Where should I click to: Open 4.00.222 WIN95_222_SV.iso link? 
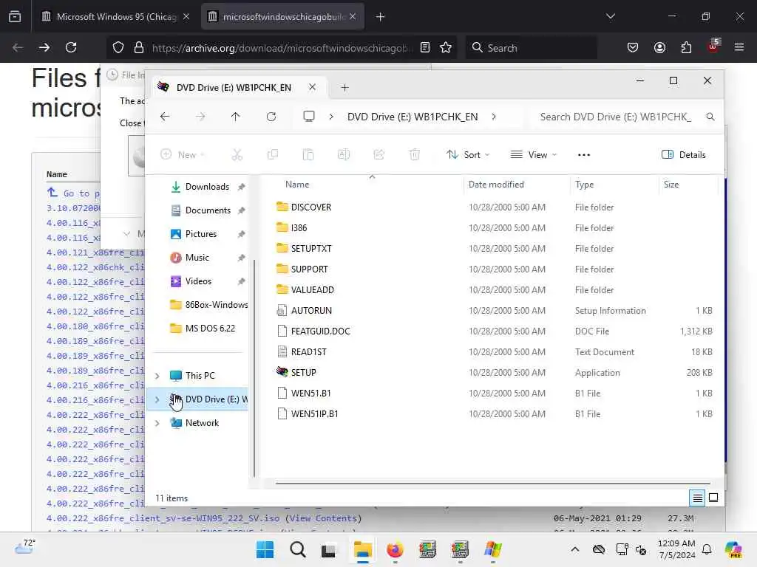coord(163,518)
